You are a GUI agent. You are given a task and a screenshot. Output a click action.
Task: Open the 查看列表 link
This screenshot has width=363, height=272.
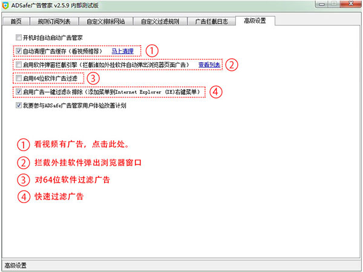[209, 65]
